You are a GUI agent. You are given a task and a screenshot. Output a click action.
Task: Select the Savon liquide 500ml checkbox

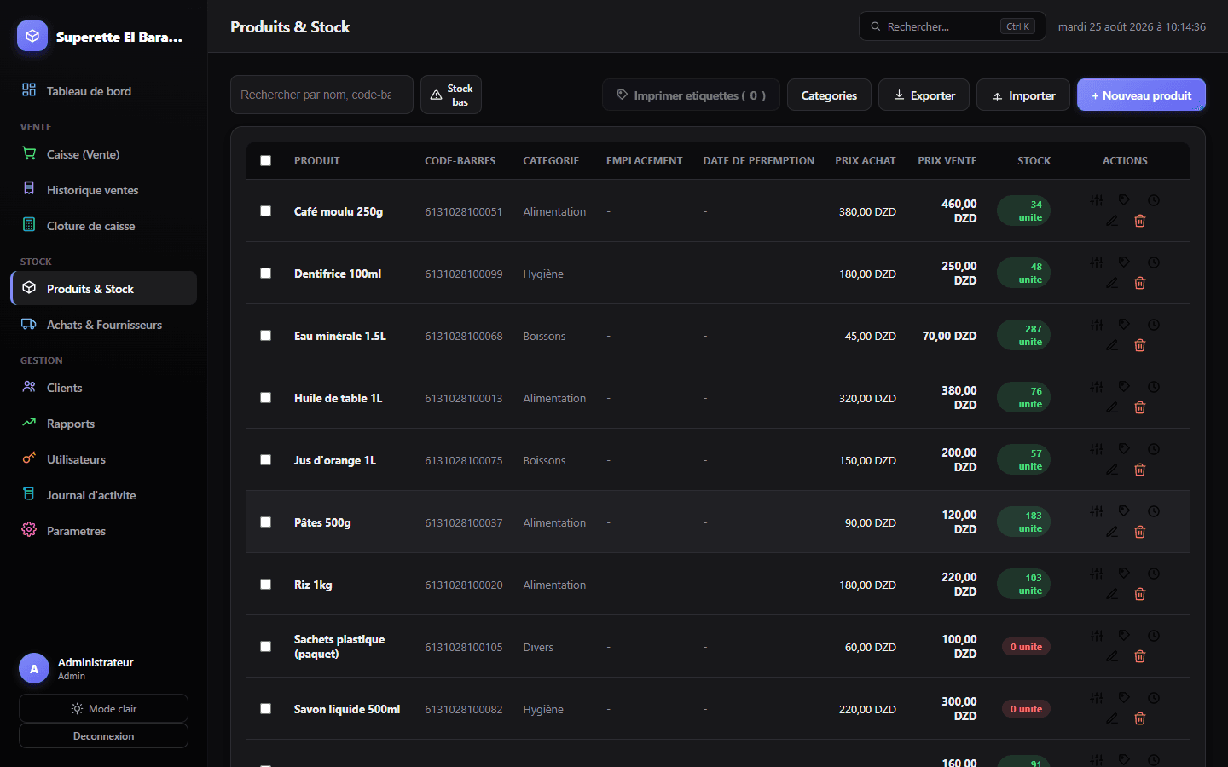pyautogui.click(x=265, y=708)
